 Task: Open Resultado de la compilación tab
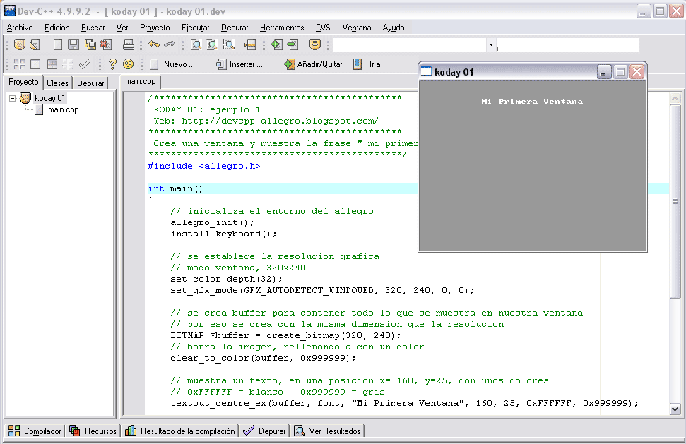click(x=180, y=431)
